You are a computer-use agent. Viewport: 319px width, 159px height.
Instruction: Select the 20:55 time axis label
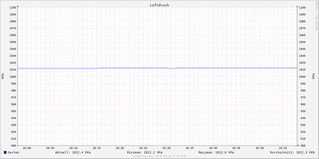point(283,148)
